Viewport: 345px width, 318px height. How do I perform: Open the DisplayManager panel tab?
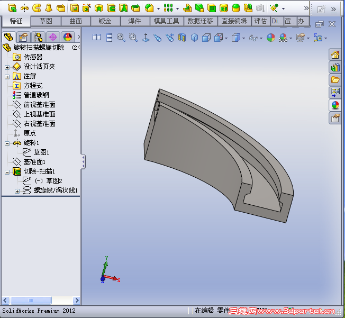[68, 37]
